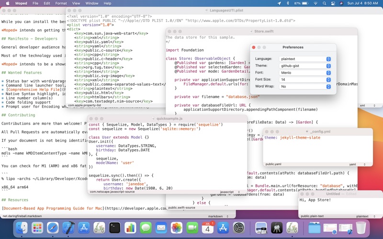The width and height of the screenshot is (383, 239).
Task: Click the Siri icon in menu bar
Action: click(341, 3)
